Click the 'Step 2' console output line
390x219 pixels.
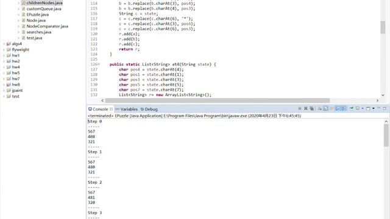(95, 182)
